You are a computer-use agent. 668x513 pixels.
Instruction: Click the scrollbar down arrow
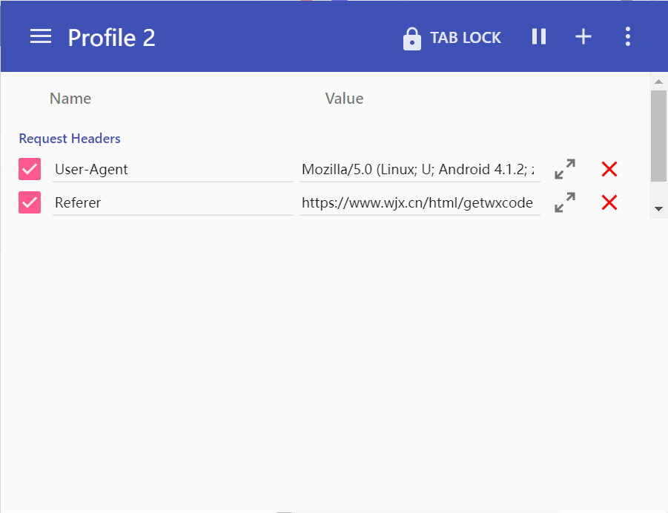(x=658, y=210)
